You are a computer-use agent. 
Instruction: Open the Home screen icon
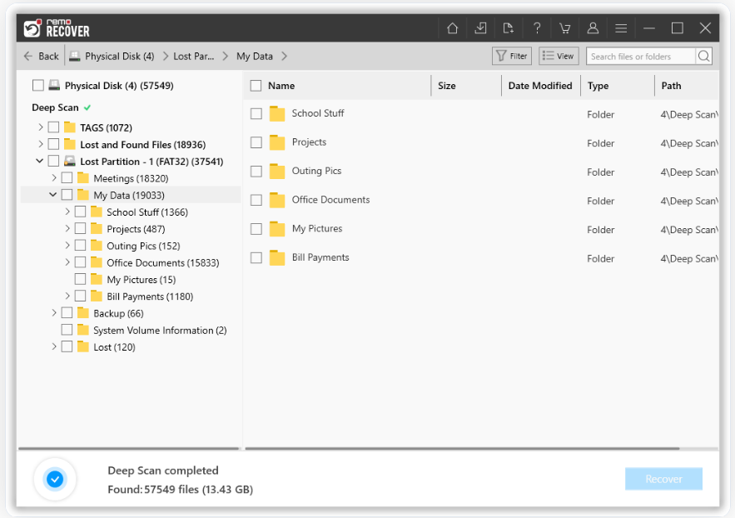click(452, 27)
